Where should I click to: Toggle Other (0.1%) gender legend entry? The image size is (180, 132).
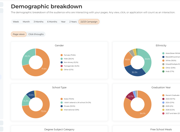pyautogui.click(x=67, y=70)
